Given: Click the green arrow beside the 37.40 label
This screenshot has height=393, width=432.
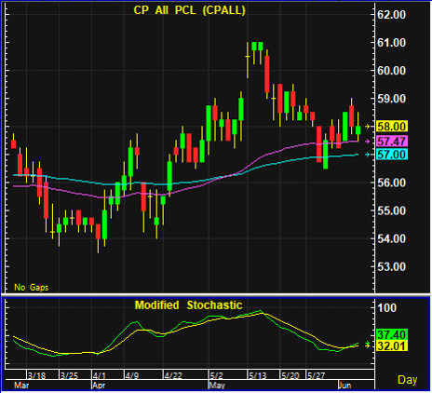Looking at the screenshot, I should [x=368, y=344].
